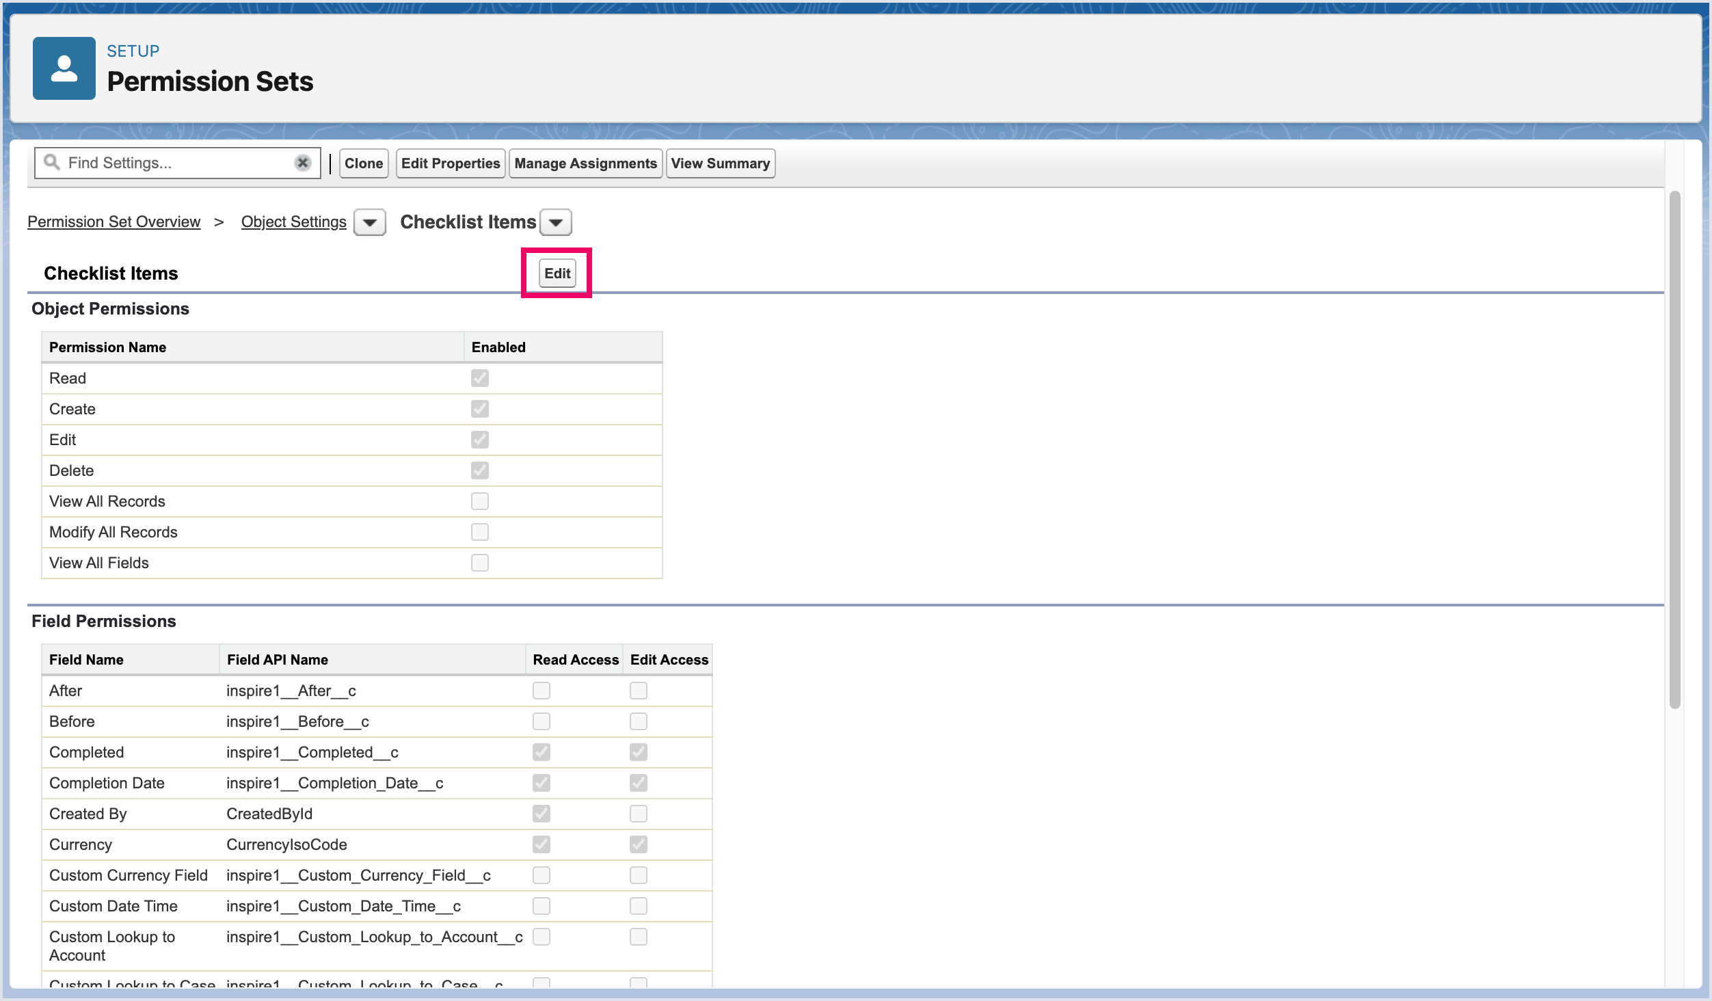The width and height of the screenshot is (1712, 1001).
Task: Go to Permission Set Overview link
Action: [x=113, y=222]
